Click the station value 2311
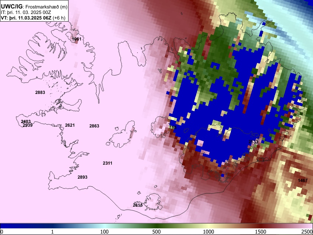Viewport: 313px width, 235px height. (x=108, y=163)
